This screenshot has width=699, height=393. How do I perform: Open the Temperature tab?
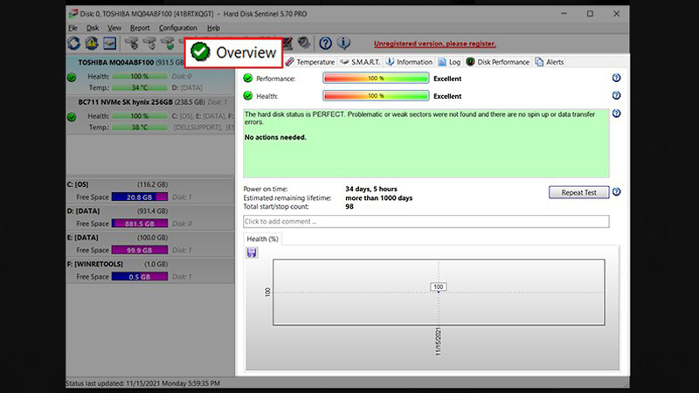pos(310,62)
